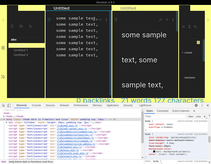Click the abc vault title
Image resolution: width=211 pixels, height=164 pixels.
[14, 40]
